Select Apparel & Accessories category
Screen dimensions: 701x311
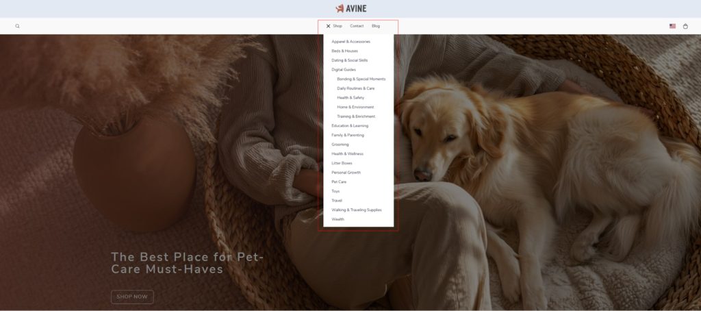point(350,42)
